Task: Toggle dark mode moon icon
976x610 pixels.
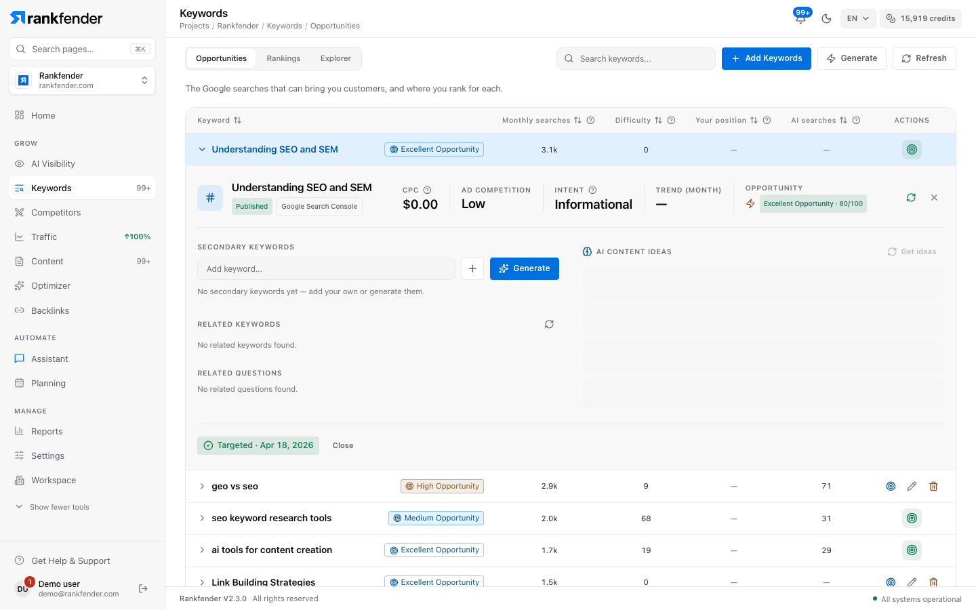Action: (x=826, y=18)
